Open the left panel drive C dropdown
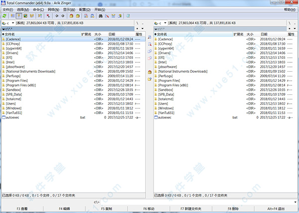Viewport: 299px width, 213px height. pyautogui.click(x=8, y=23)
